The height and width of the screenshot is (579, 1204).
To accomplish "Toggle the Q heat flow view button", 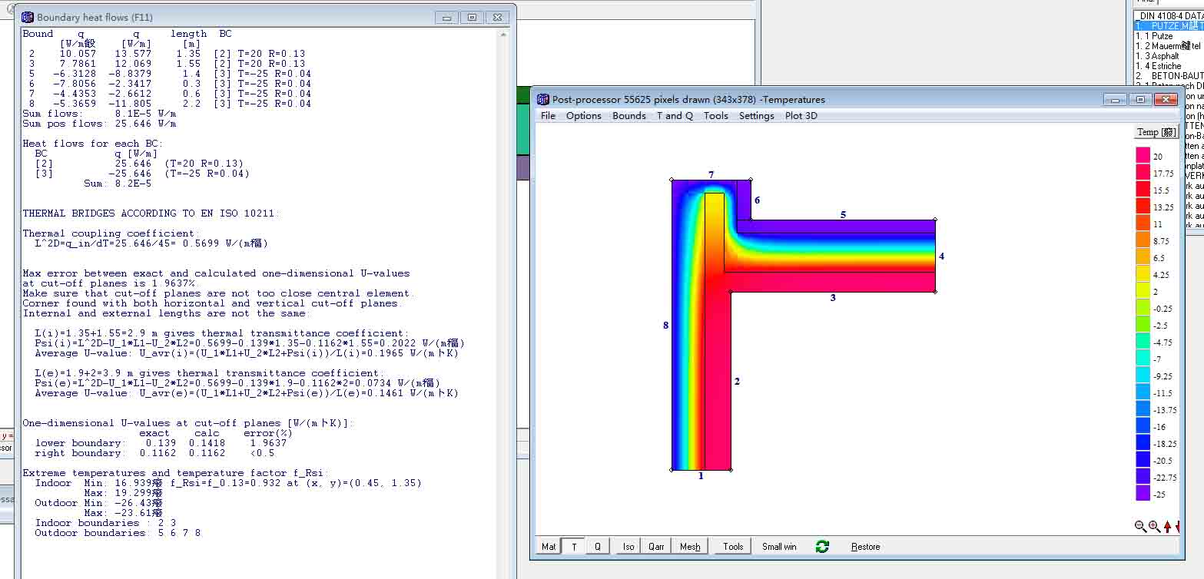I will (598, 547).
